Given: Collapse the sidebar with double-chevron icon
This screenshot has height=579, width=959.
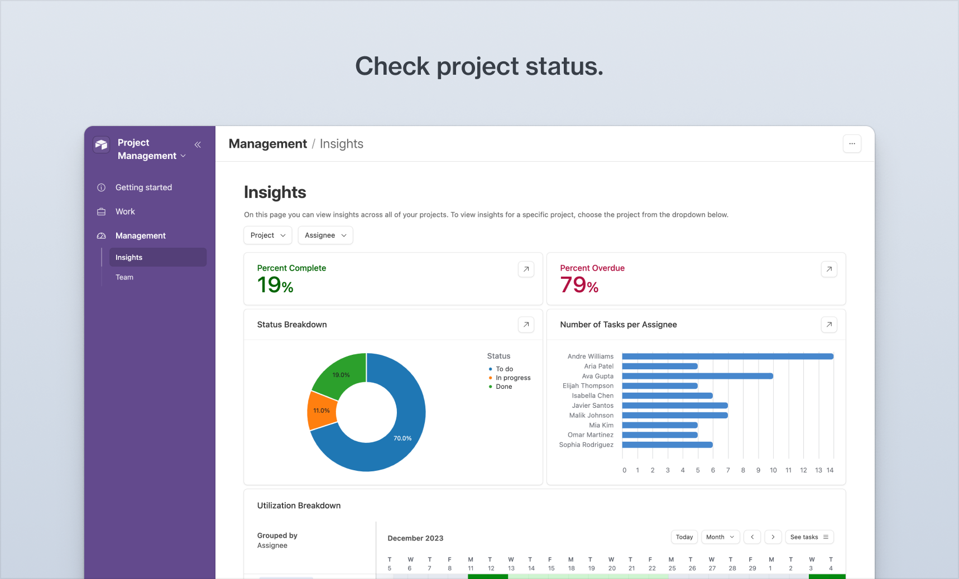Looking at the screenshot, I should [198, 144].
